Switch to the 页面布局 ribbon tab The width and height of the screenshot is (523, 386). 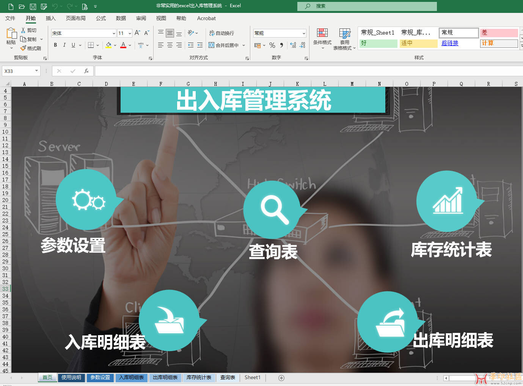point(75,18)
